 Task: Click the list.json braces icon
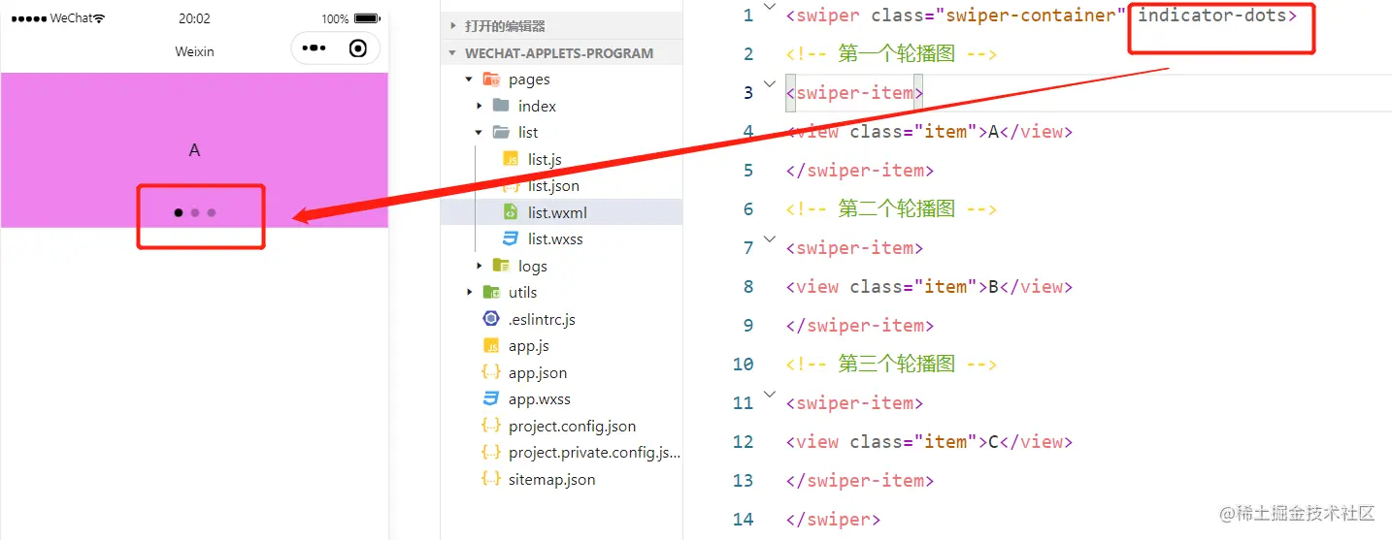coord(511,185)
